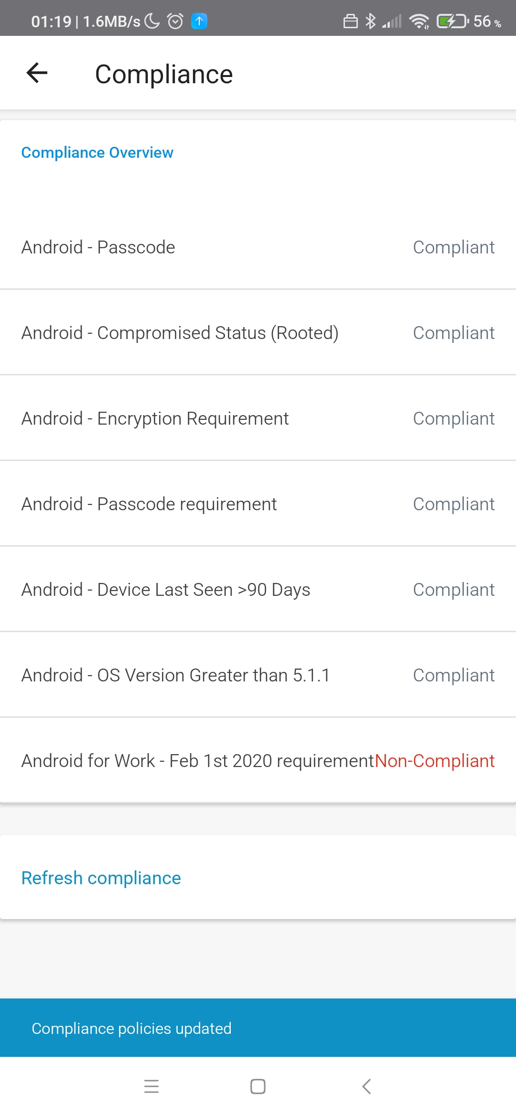
Task: Tap the battery charging indicator icon
Action: pos(452,21)
